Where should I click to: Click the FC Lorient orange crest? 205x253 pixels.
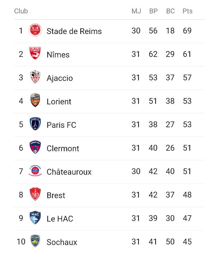(35, 101)
